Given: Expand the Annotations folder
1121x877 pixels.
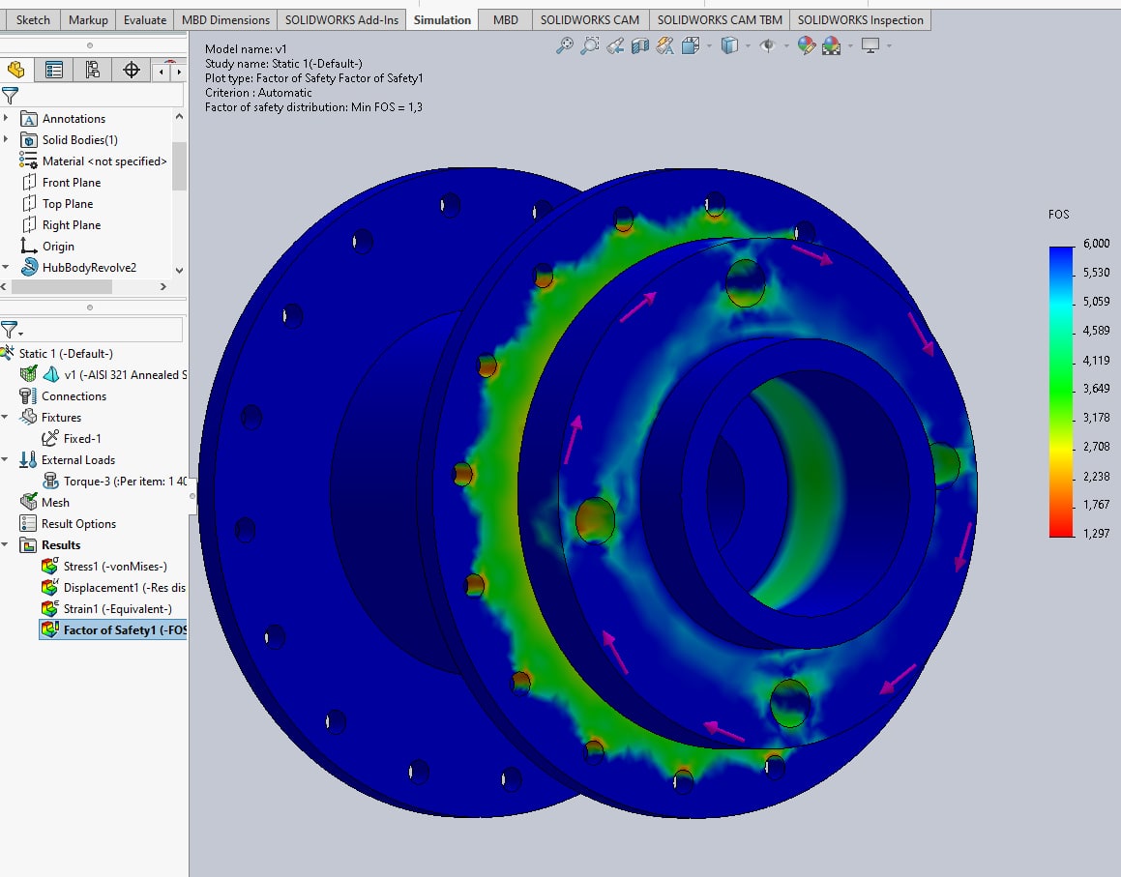Looking at the screenshot, I should coord(7,118).
